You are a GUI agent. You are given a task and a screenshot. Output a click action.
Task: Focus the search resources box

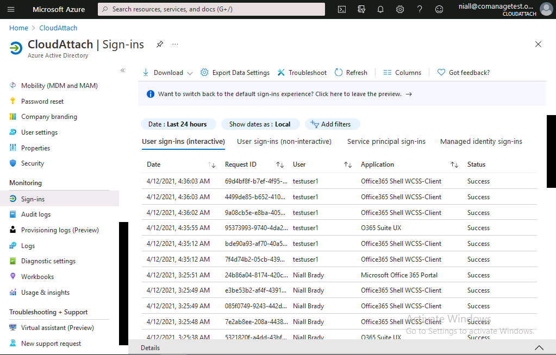[x=211, y=9]
